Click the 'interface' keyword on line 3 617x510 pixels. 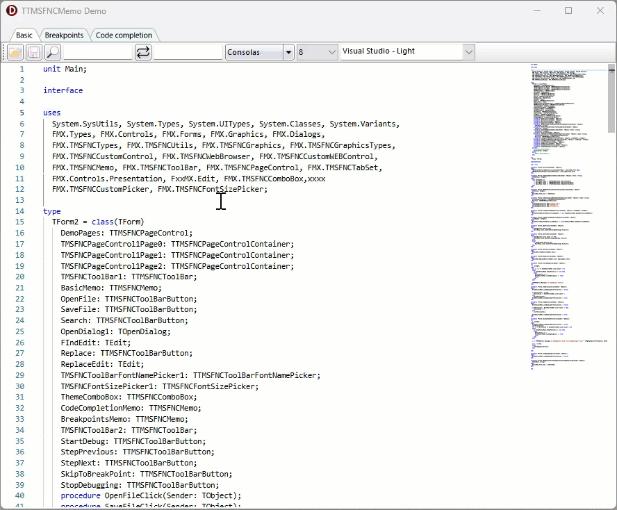coord(63,90)
